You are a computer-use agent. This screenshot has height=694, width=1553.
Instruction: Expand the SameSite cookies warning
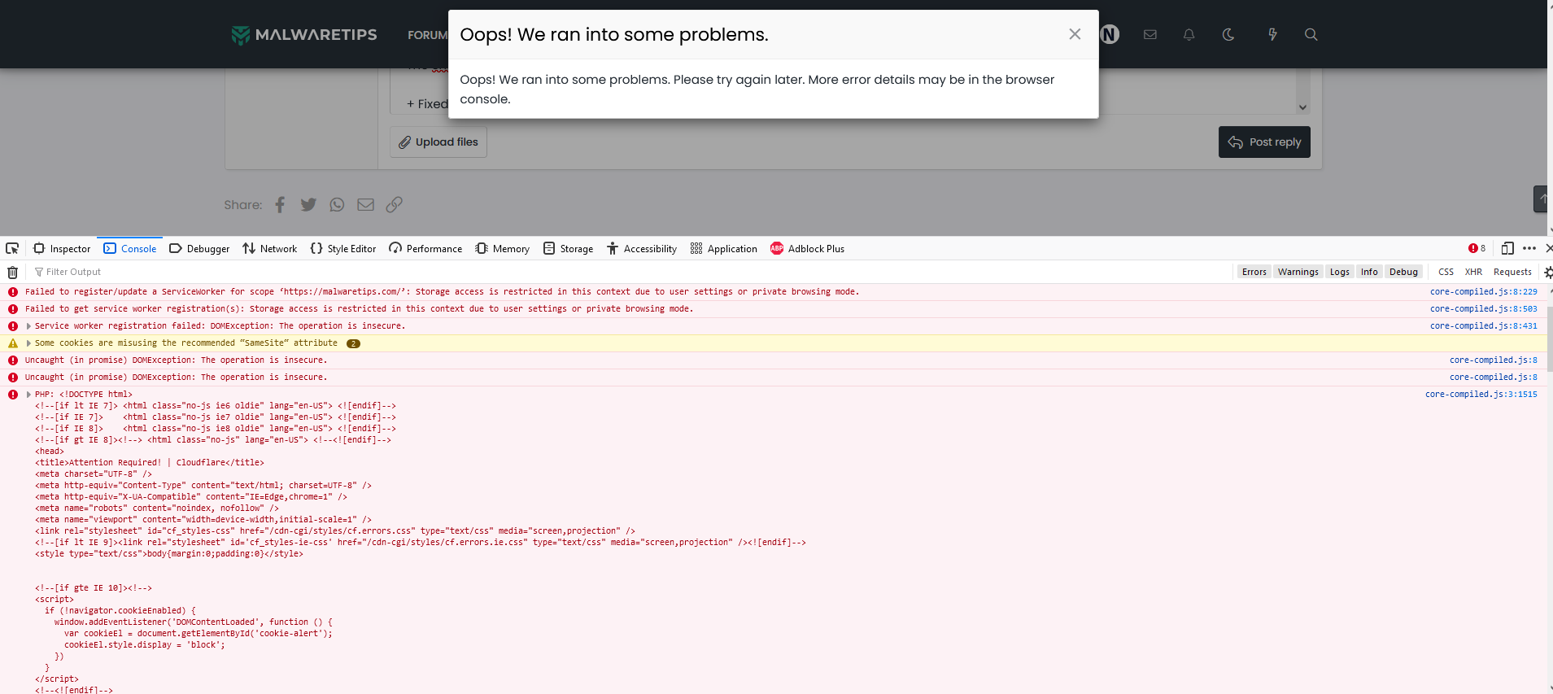point(28,343)
